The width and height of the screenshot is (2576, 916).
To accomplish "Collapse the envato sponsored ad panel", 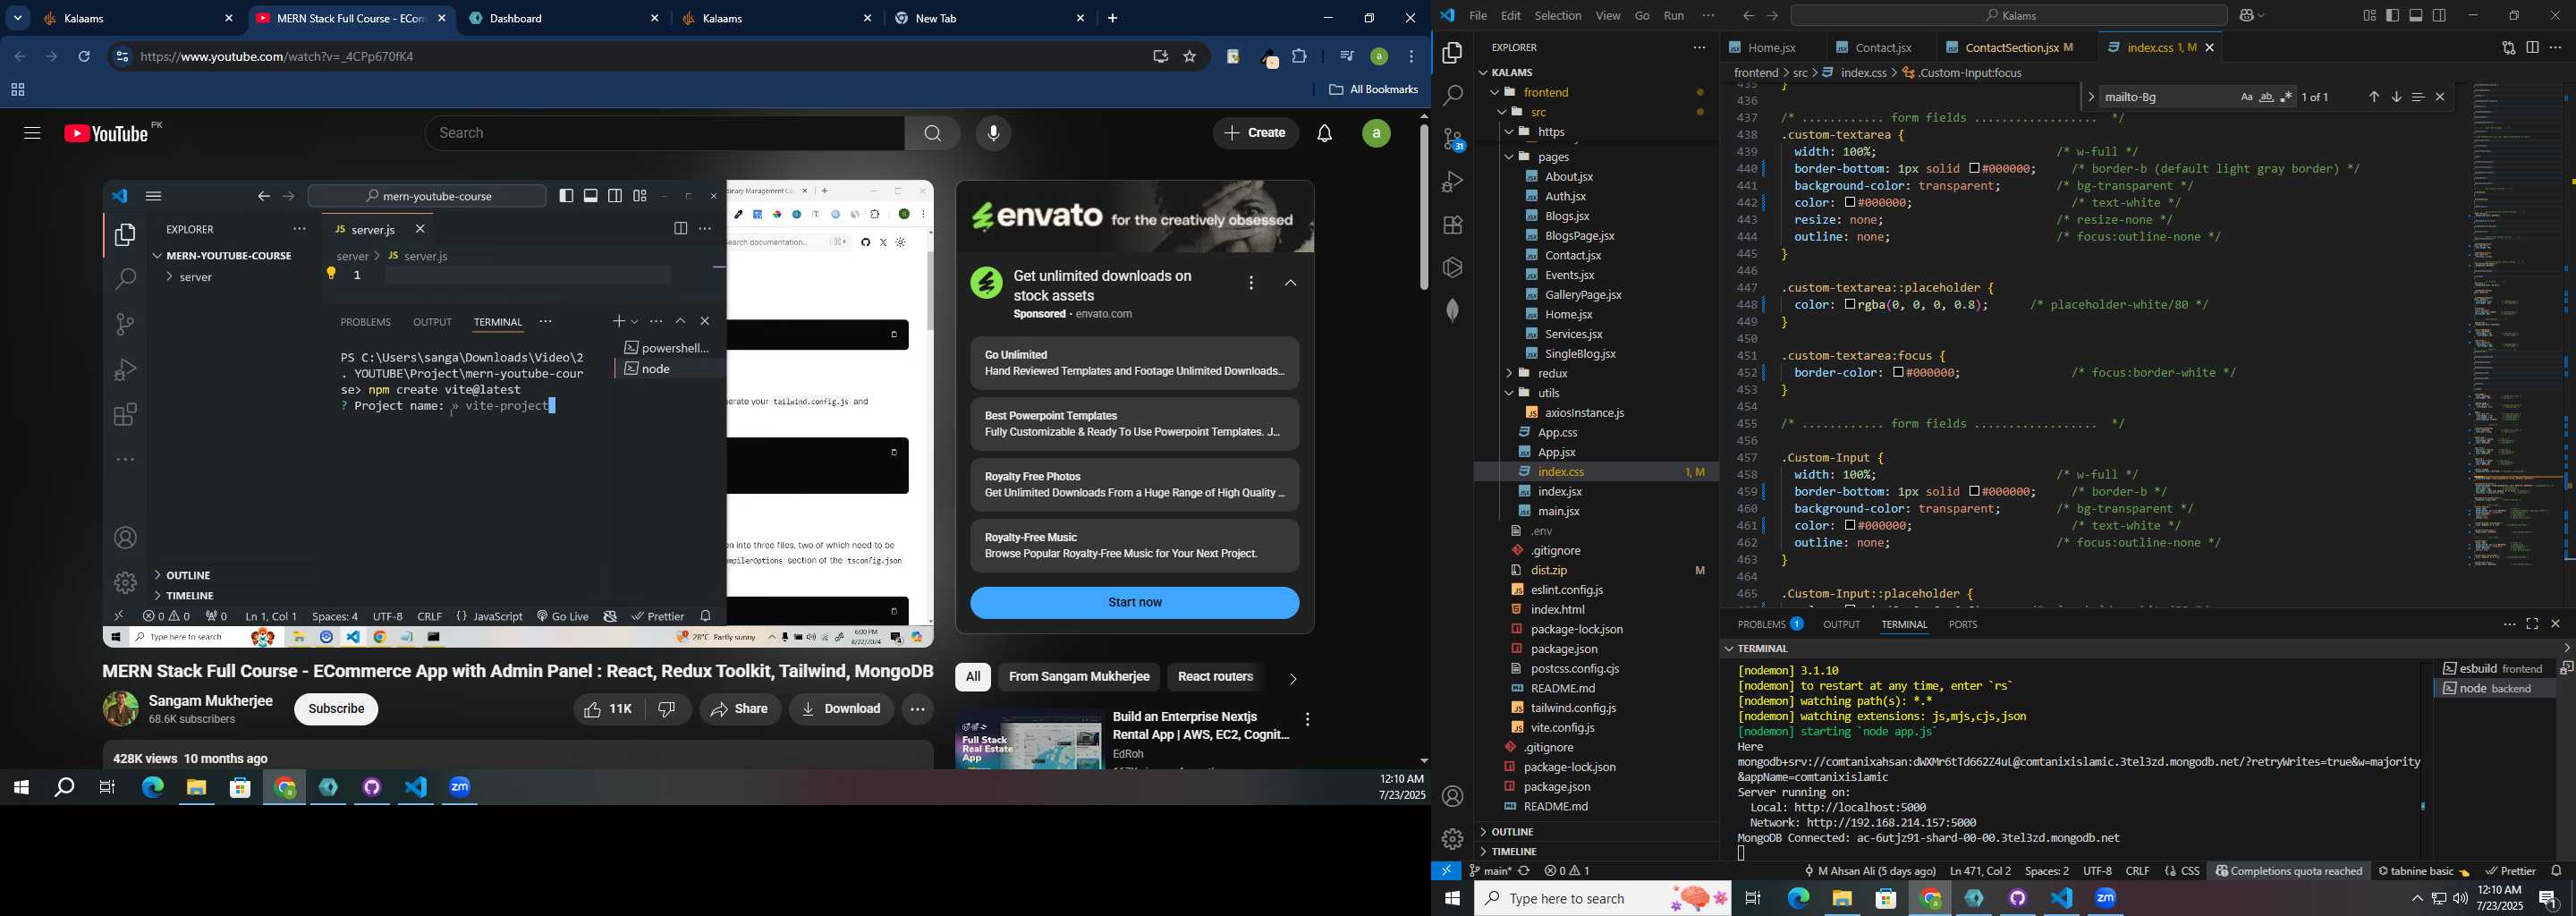I will 1291,284.
